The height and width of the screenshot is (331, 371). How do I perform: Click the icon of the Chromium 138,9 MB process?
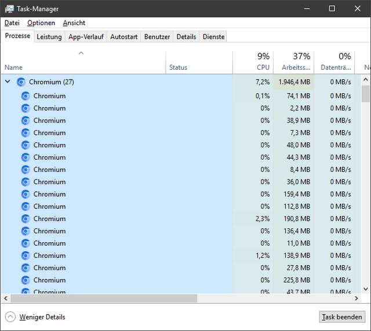[x=26, y=256]
